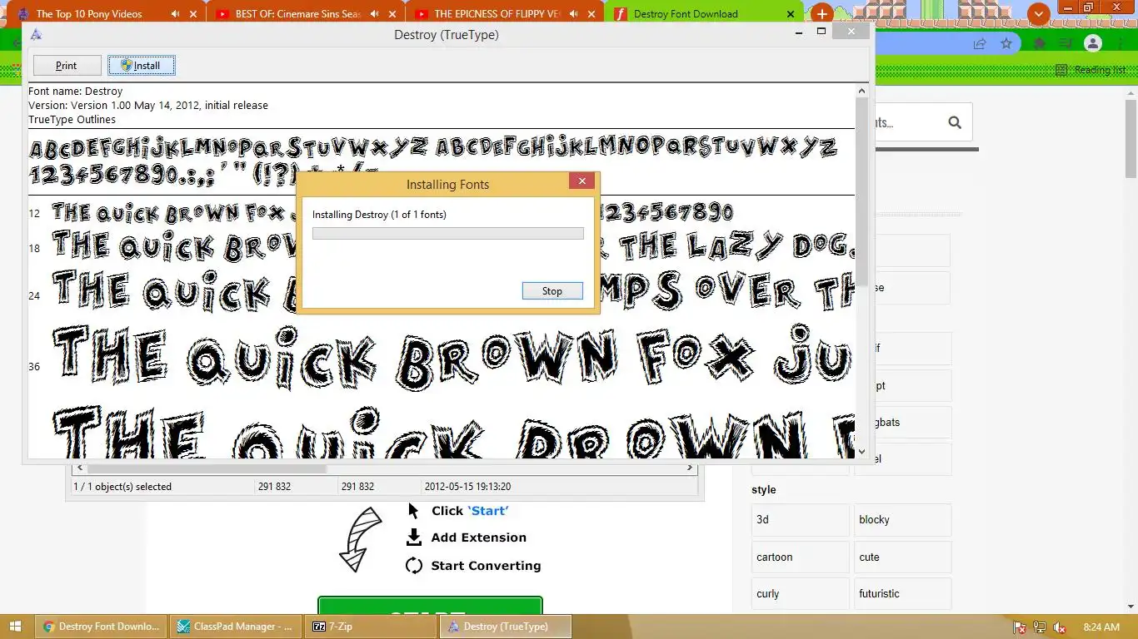Viewport: 1138px width, 639px height.
Task: Click the font installation progress bar
Action: coord(448,233)
